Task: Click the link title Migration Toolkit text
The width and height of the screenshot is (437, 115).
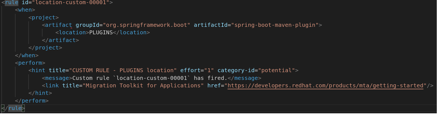Action: coord(143,86)
